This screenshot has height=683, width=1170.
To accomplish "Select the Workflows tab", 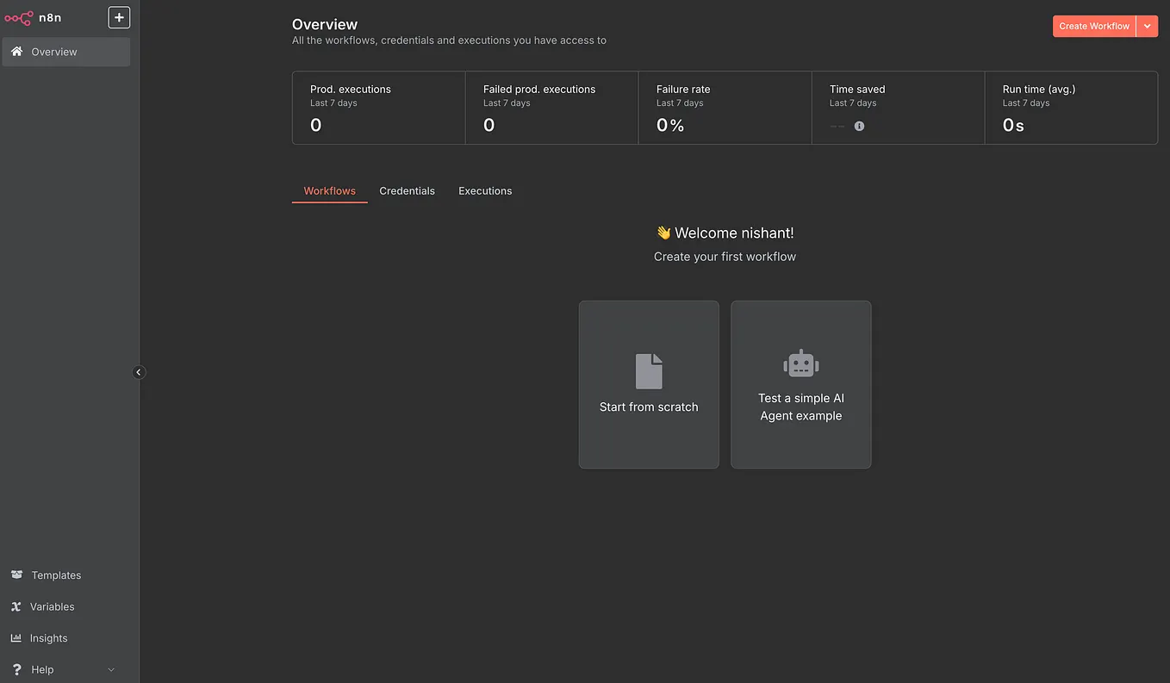I will pos(329,190).
